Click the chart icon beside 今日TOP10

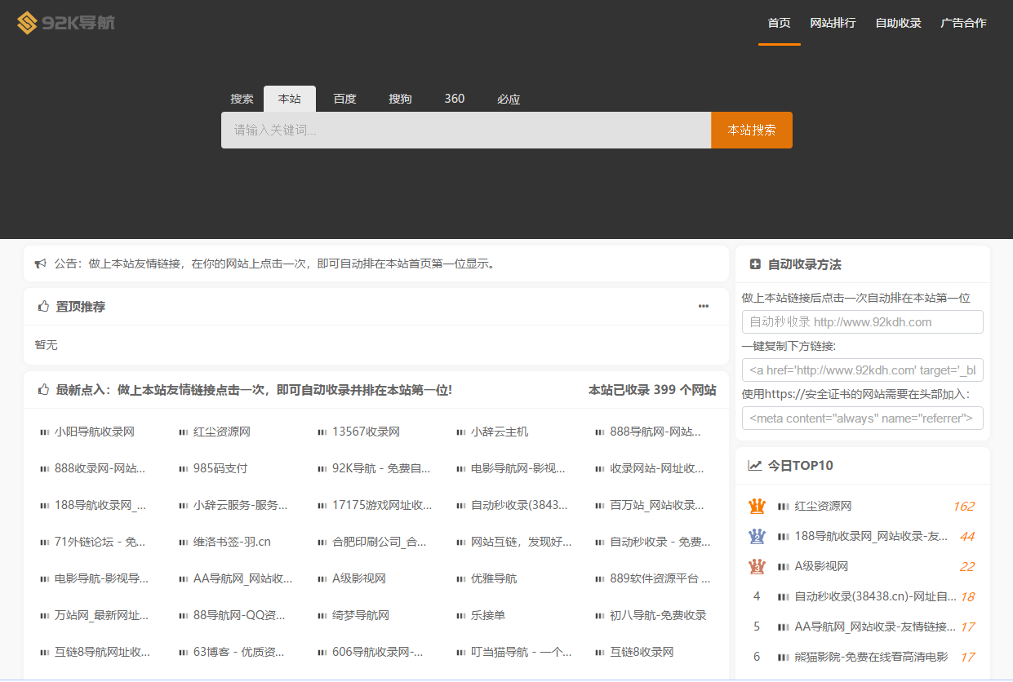755,466
